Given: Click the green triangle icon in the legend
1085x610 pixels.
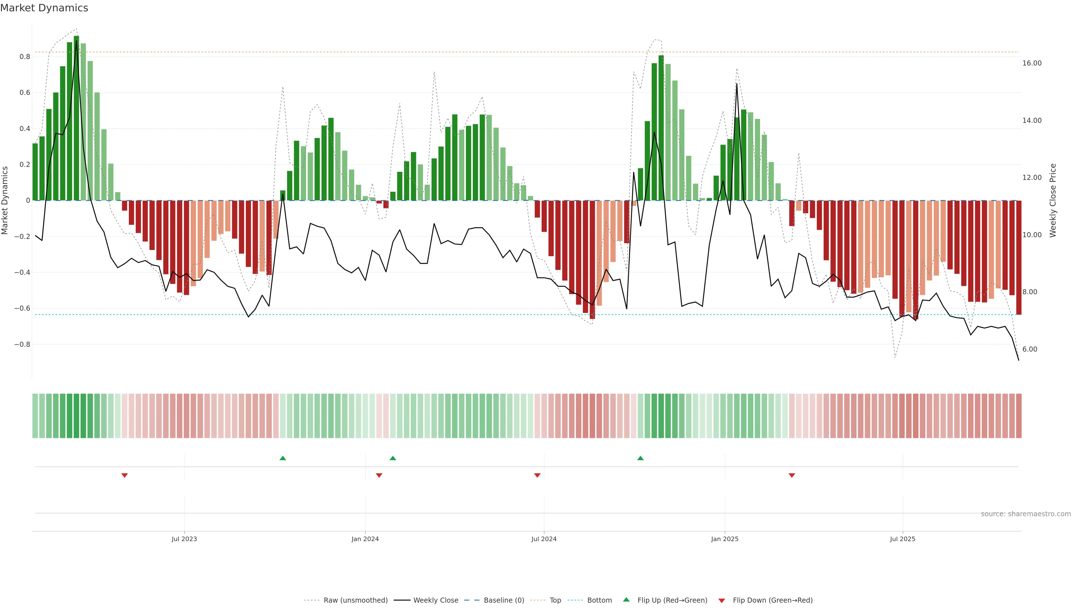Looking at the screenshot, I should pos(626,600).
